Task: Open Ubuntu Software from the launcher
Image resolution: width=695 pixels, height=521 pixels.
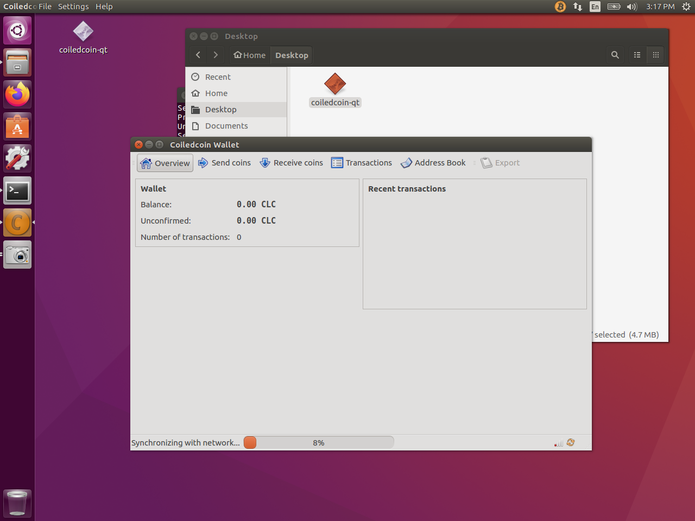Action: pyautogui.click(x=17, y=126)
